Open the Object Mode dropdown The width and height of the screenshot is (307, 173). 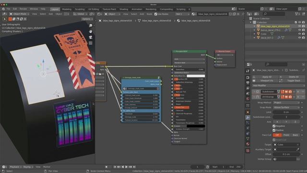point(19,14)
